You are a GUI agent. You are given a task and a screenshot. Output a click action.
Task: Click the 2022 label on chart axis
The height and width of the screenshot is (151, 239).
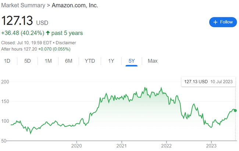point(166,146)
